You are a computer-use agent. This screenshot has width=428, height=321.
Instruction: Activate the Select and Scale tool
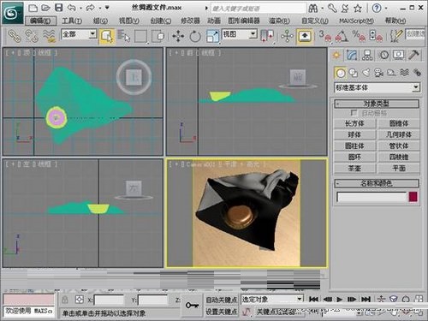point(212,36)
